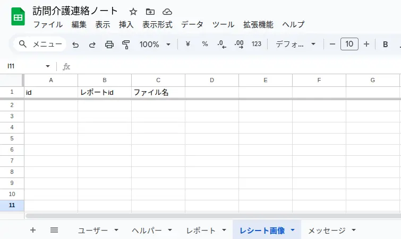Select row 5 header

point(12,138)
